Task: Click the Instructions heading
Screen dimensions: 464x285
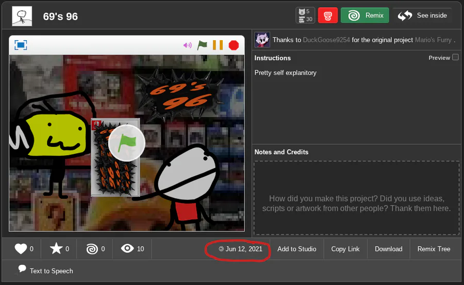Action: tap(273, 58)
